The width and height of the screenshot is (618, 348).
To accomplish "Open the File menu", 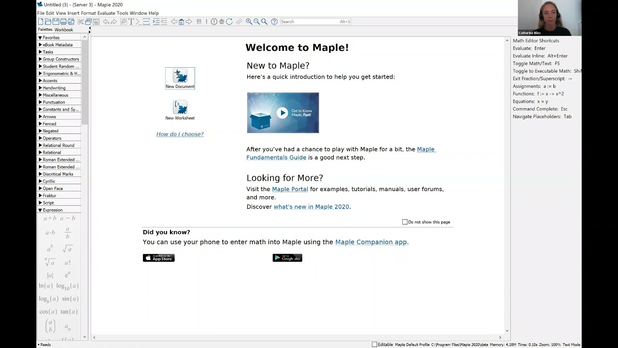I will [x=41, y=13].
